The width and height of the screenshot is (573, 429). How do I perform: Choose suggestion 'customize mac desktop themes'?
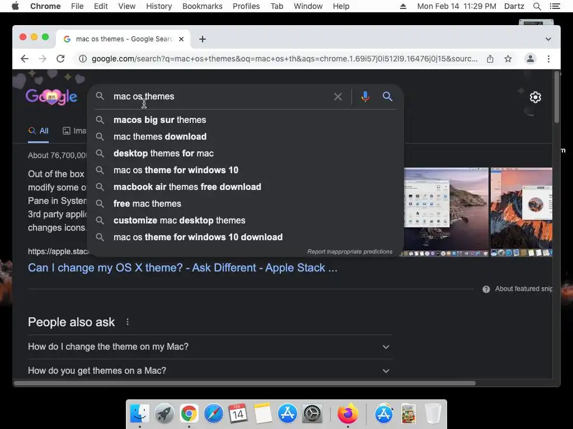pyautogui.click(x=245, y=220)
